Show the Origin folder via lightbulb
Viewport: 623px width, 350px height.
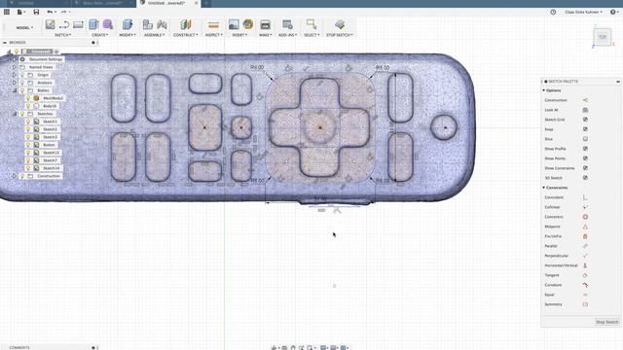(x=22, y=75)
